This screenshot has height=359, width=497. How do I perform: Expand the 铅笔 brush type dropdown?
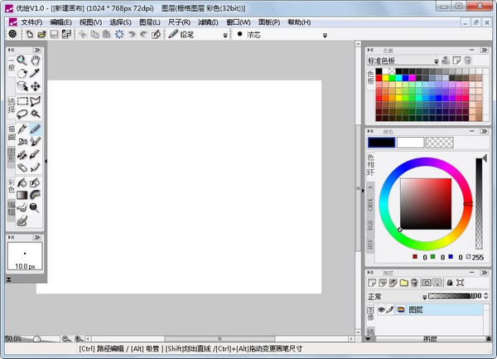click(225, 35)
